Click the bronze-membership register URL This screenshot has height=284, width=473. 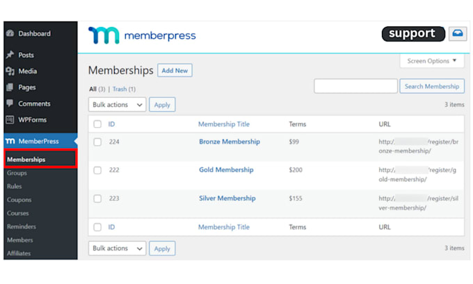pyautogui.click(x=419, y=146)
